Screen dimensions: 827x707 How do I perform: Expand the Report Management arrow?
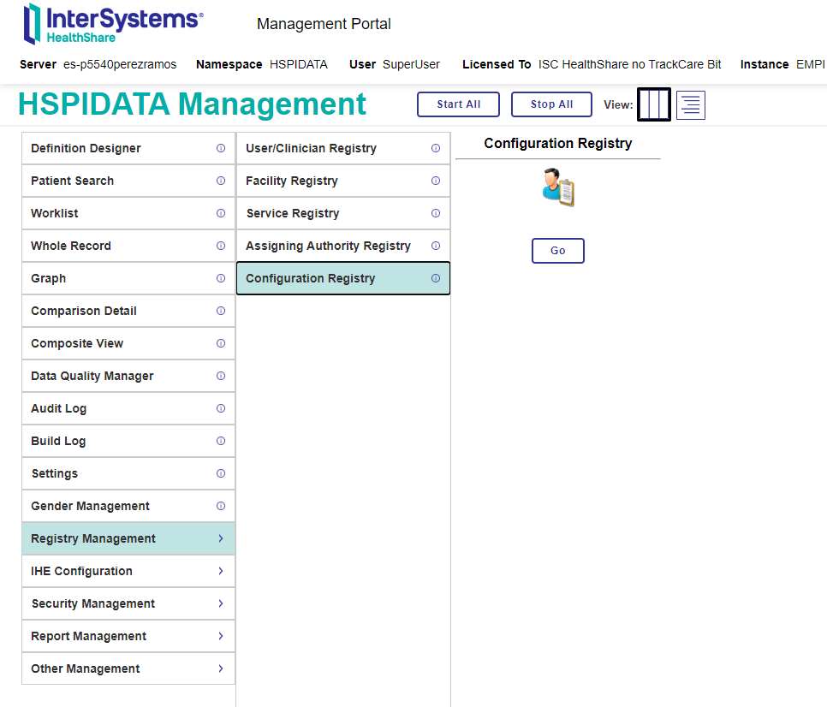[221, 636]
